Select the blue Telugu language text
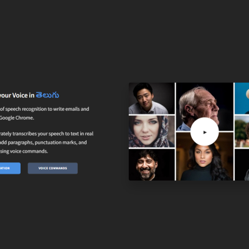Image resolution: width=249 pixels, height=249 pixels. pyautogui.click(x=47, y=95)
